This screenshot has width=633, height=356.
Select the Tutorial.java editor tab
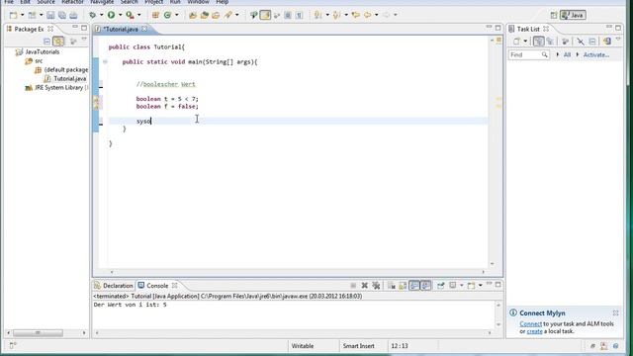(121, 29)
